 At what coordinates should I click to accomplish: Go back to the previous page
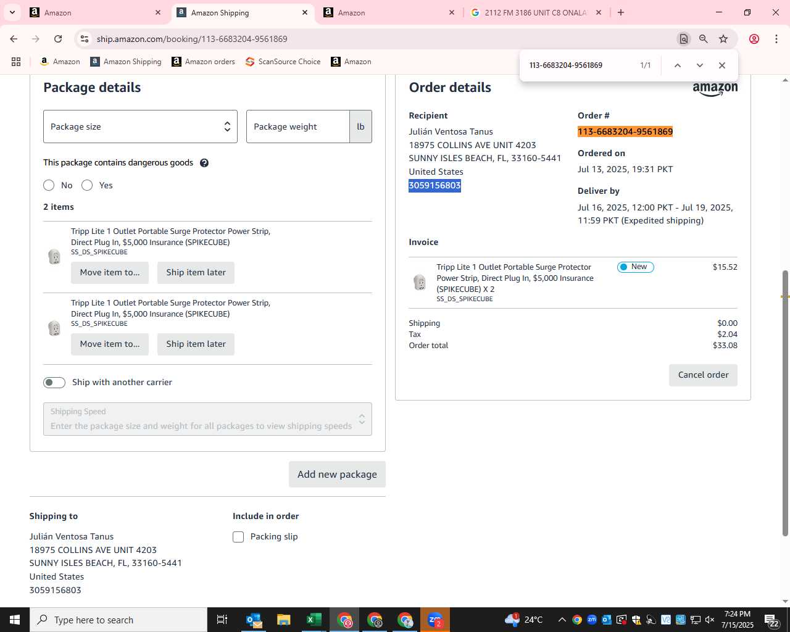coord(14,39)
